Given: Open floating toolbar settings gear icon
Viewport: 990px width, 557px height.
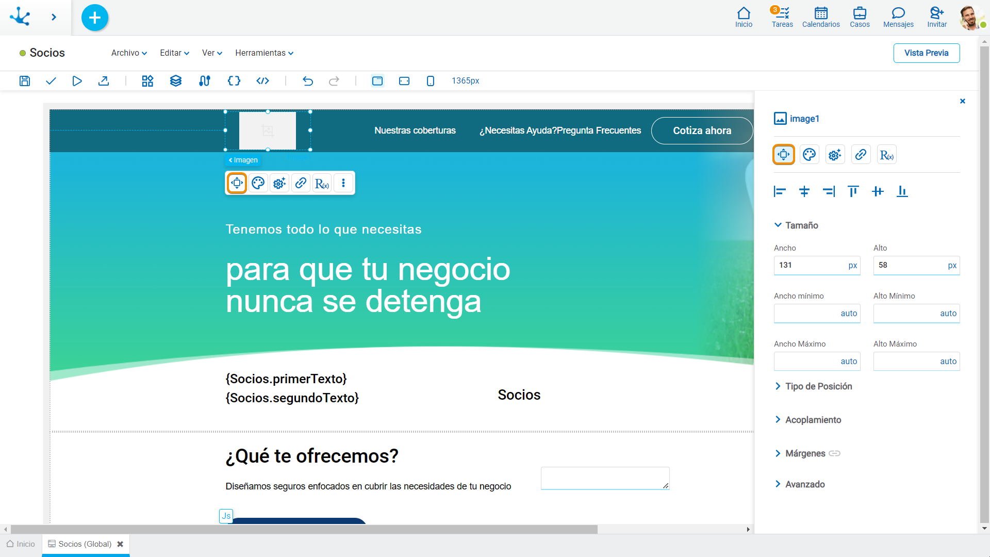Looking at the screenshot, I should point(279,183).
